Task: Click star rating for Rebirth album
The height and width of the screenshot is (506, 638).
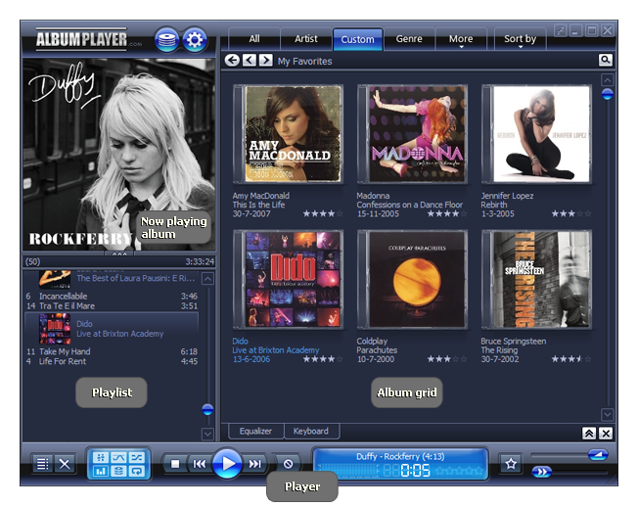Action: click(571, 213)
